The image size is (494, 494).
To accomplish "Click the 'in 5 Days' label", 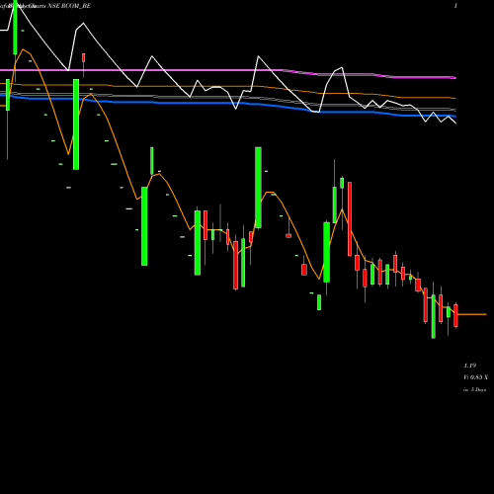I will tap(474, 389).
